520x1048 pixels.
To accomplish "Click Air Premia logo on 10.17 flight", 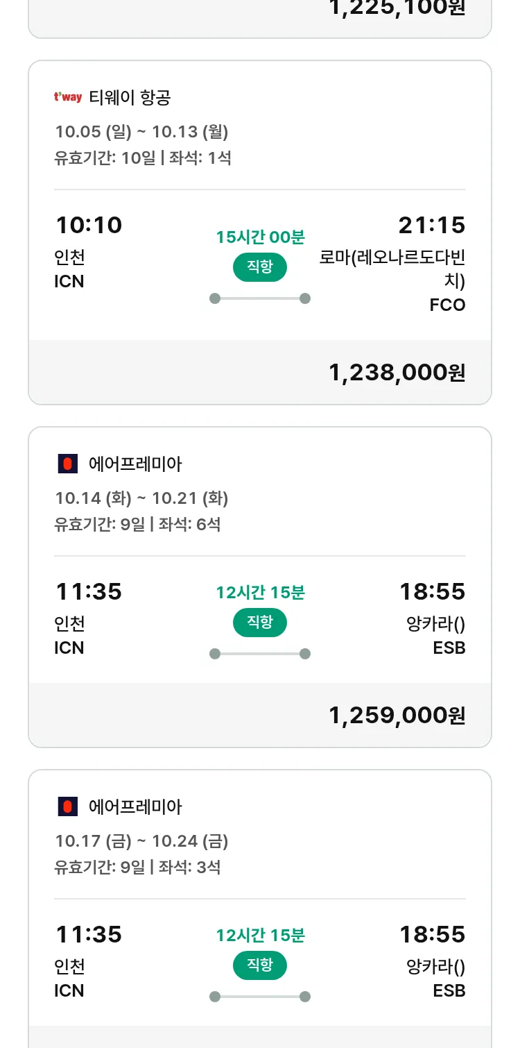I will pyautogui.click(x=67, y=806).
